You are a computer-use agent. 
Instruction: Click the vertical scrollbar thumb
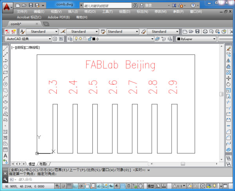(221, 94)
